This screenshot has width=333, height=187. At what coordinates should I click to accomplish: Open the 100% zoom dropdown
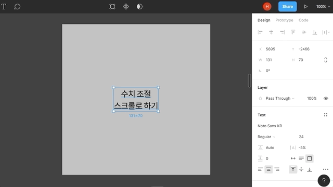[x=323, y=7]
